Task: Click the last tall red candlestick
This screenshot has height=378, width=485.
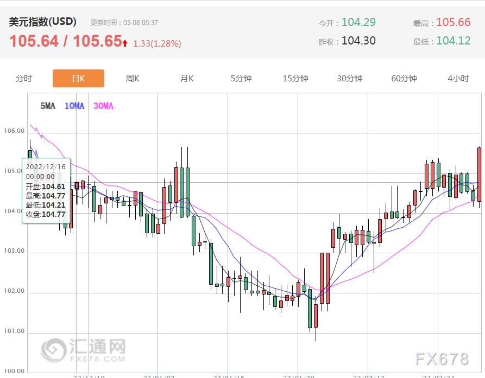Action: [480, 175]
